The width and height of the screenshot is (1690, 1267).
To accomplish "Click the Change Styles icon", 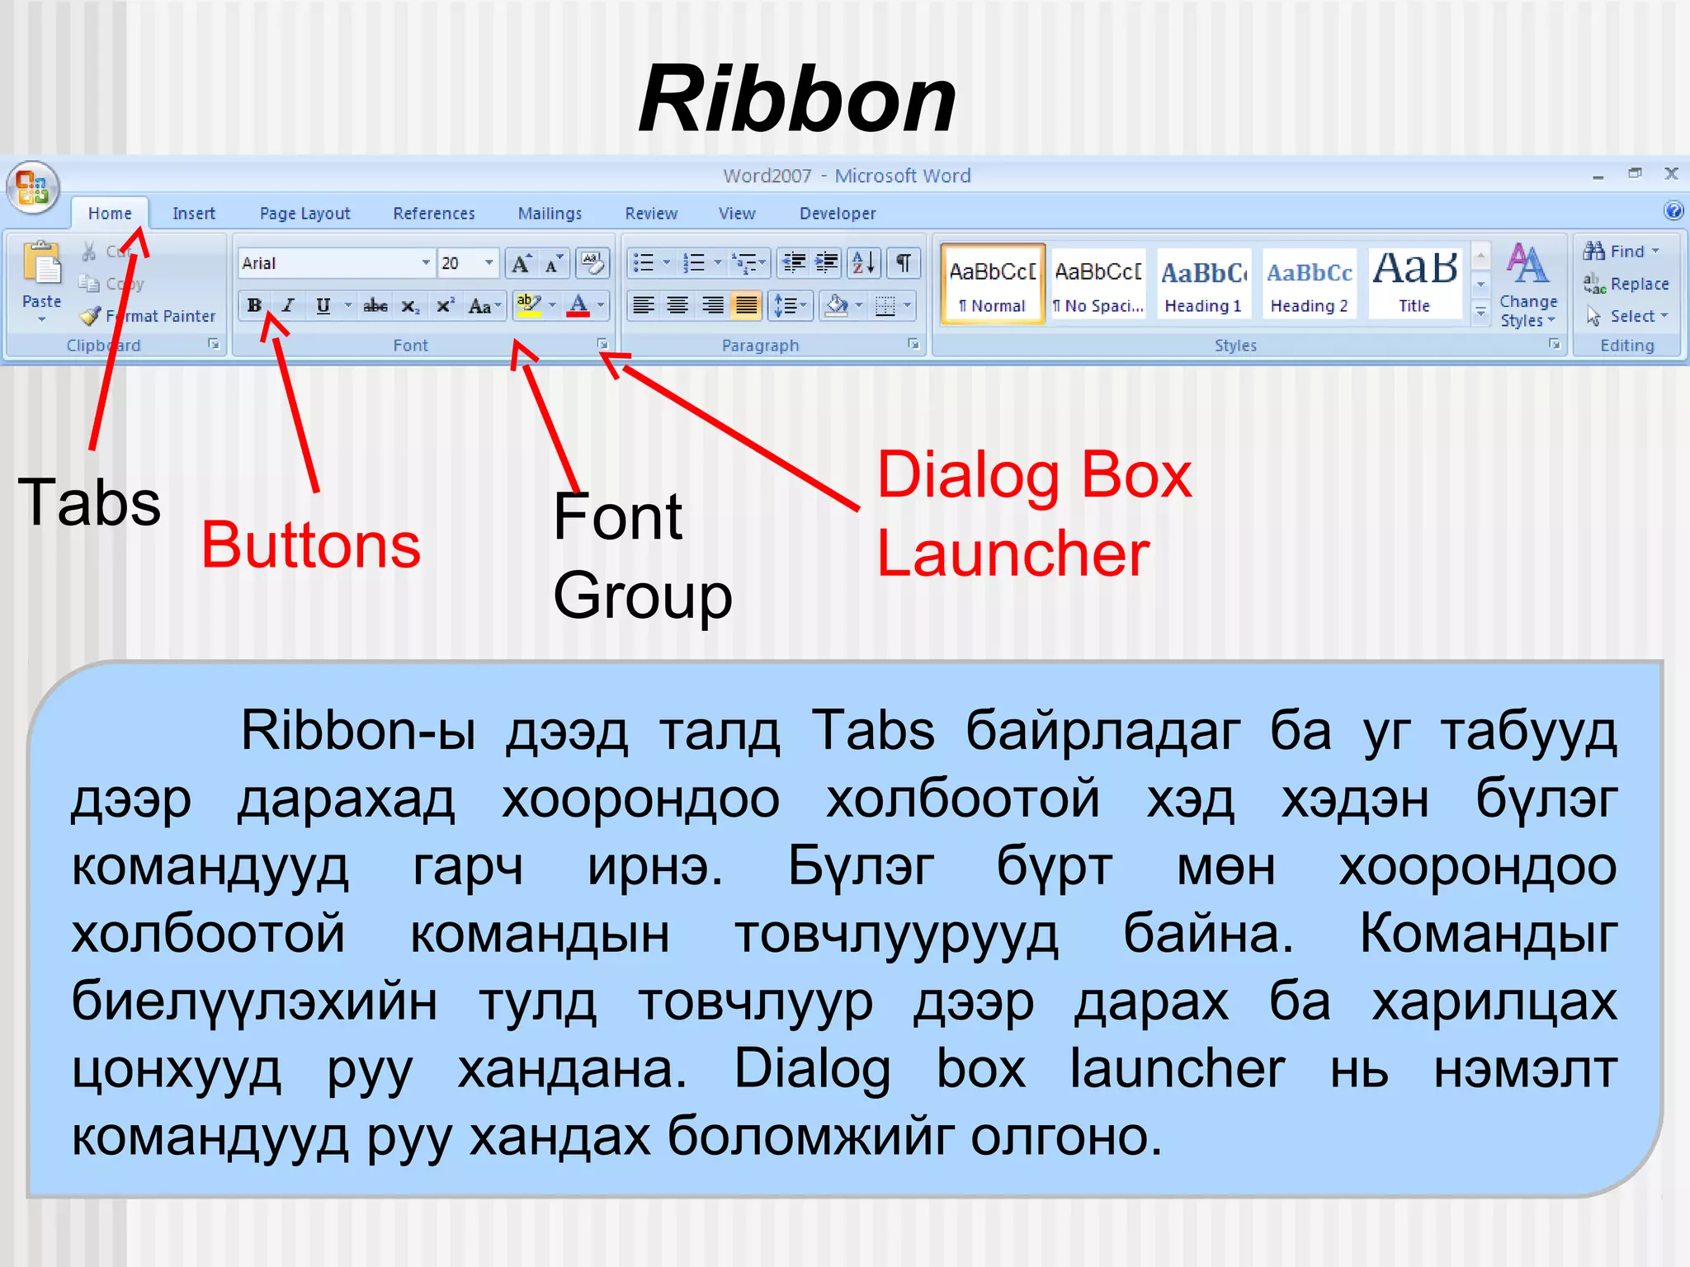I will tap(1528, 285).
